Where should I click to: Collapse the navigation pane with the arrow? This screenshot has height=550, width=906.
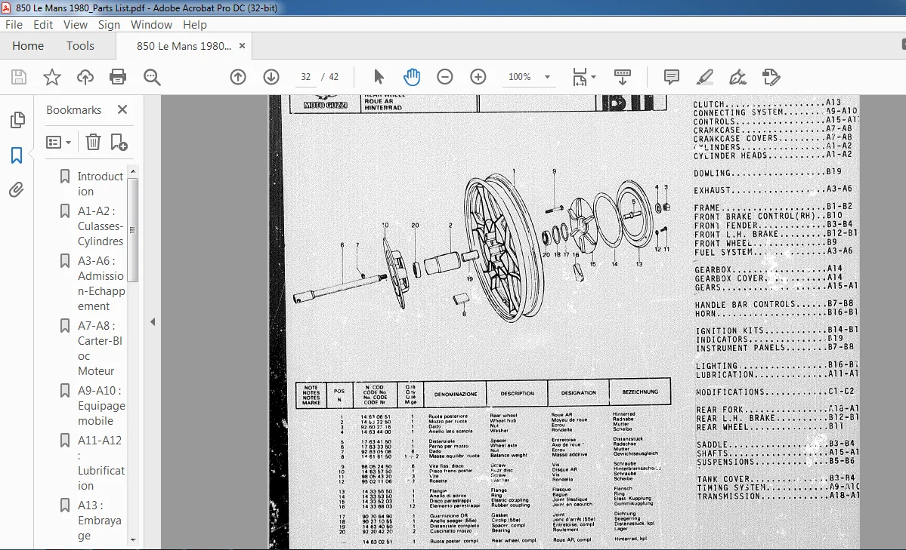153,322
